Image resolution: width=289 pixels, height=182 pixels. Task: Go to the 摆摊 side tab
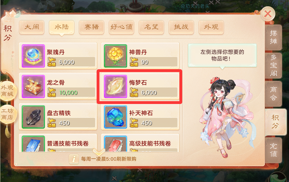click(x=273, y=37)
